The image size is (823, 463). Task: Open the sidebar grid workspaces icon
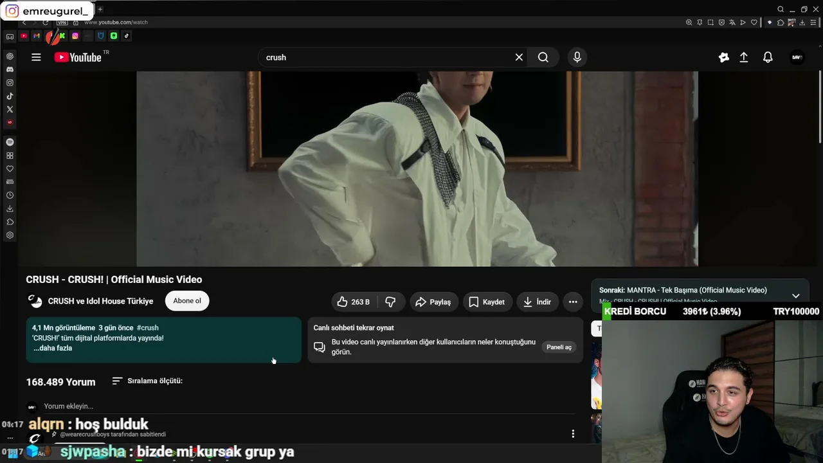[x=10, y=156]
